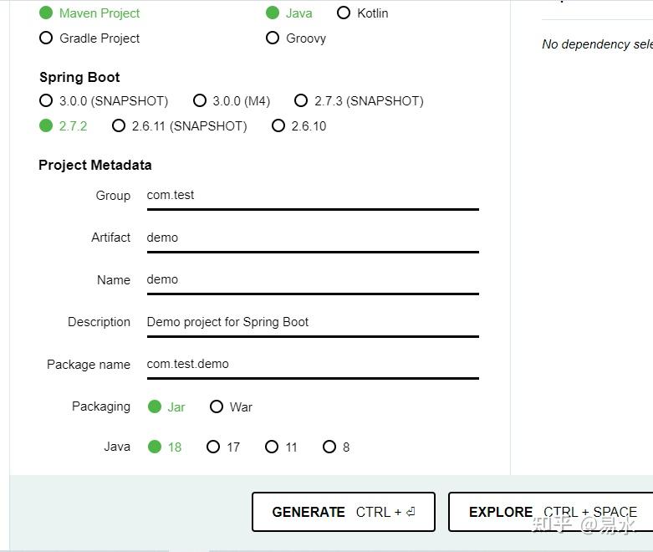Select Spring Boot 3.0.0 (M4)
Viewport: 653px width, 552px height.
point(200,101)
